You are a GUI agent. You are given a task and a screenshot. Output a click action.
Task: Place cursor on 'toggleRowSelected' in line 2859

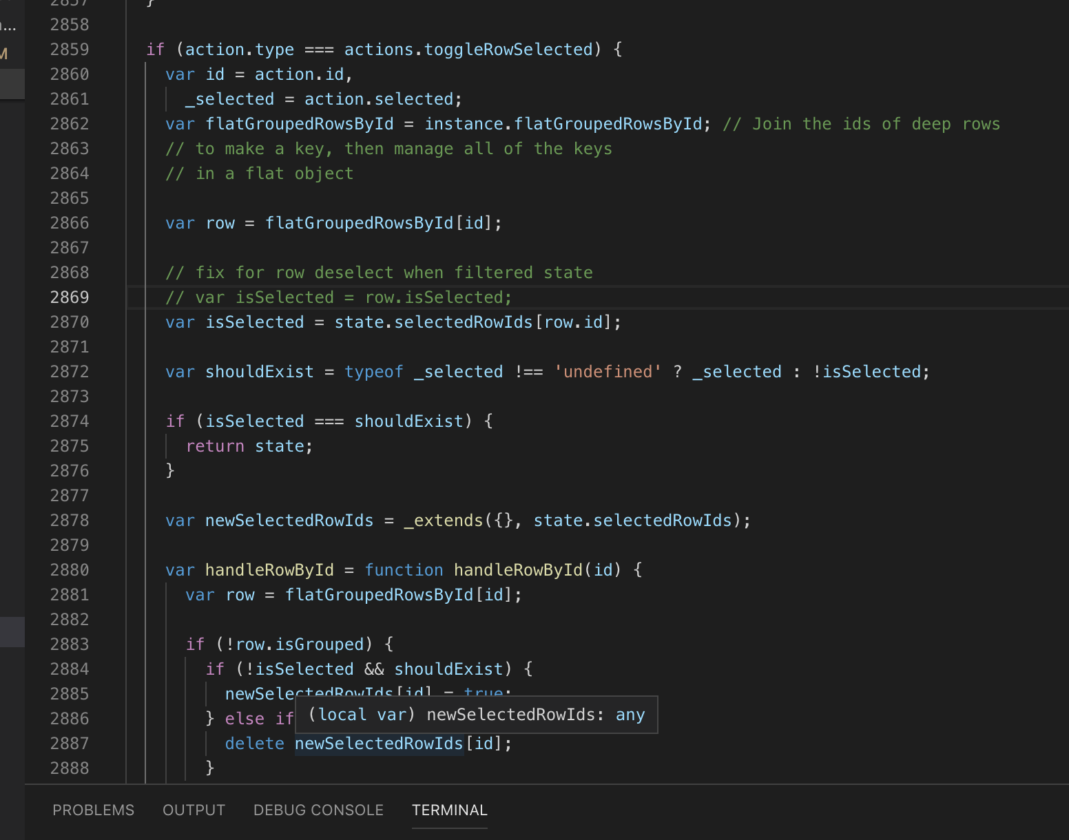[x=508, y=49]
